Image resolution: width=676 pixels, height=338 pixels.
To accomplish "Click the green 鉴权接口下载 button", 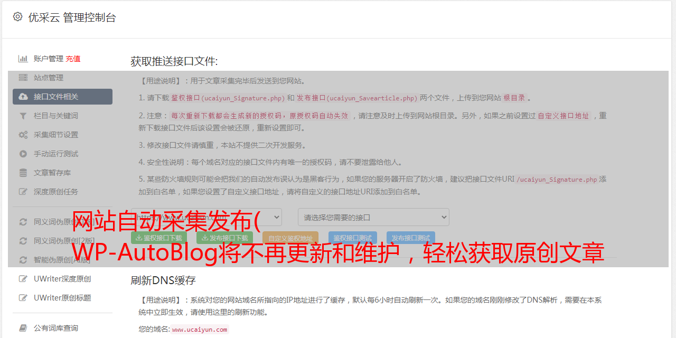I will tap(158, 238).
